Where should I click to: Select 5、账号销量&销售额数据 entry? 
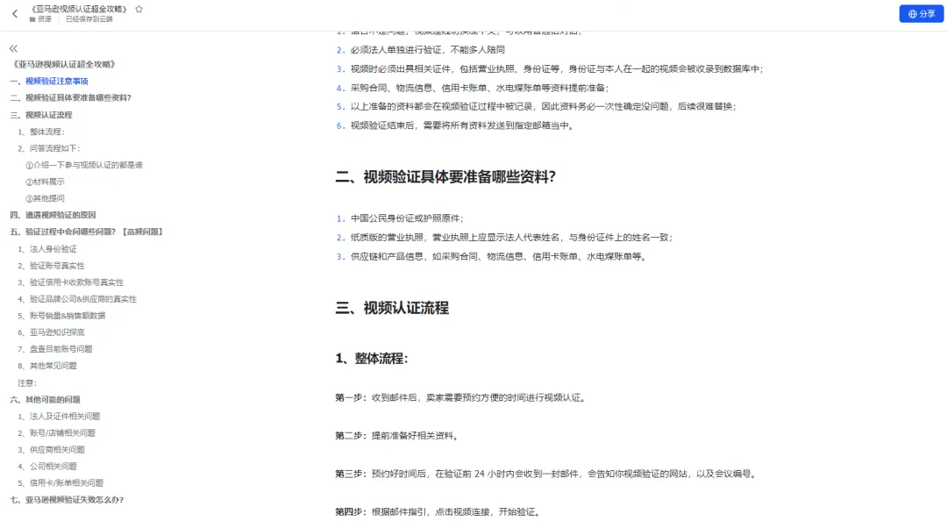click(61, 316)
